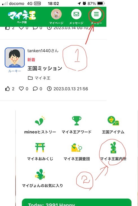Viewport: 138px width, 206px height.
Task: Tap the 18:02 status bar clock
Action: point(54,3)
